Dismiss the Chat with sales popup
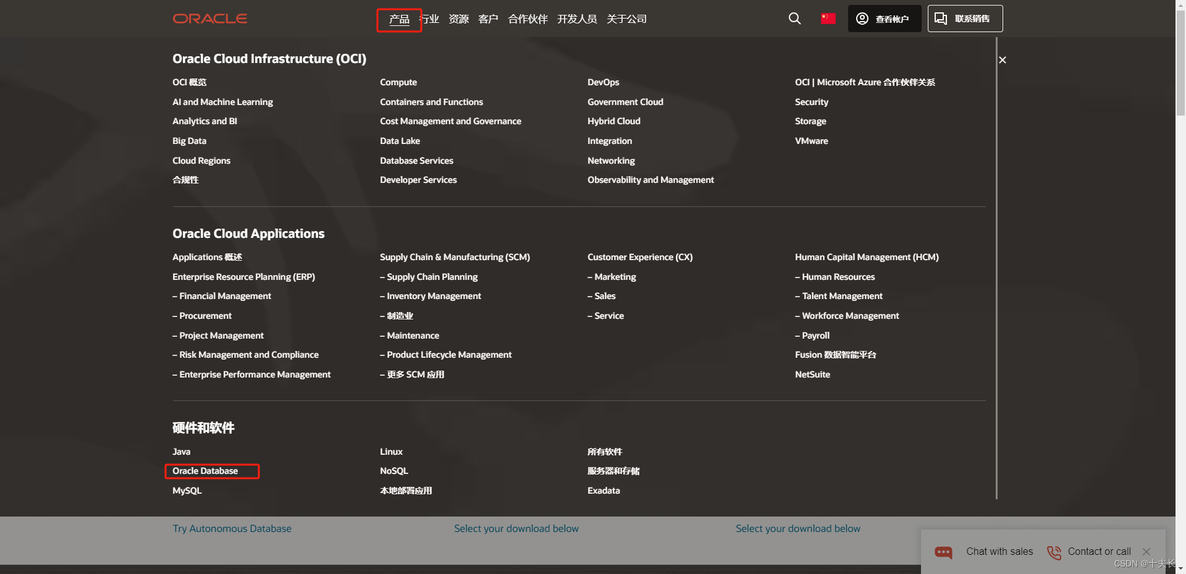This screenshot has width=1186, height=574. (1146, 552)
